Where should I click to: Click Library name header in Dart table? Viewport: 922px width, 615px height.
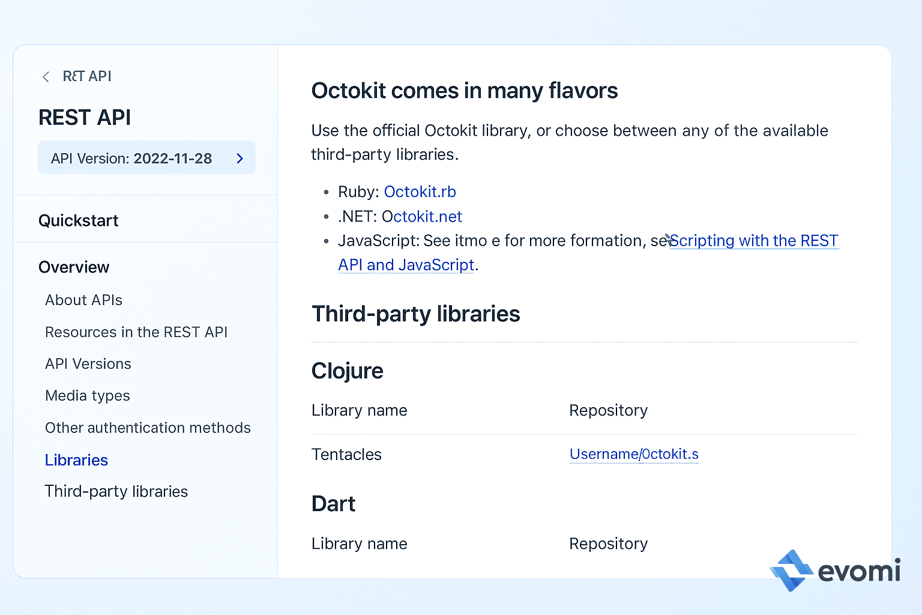360,544
